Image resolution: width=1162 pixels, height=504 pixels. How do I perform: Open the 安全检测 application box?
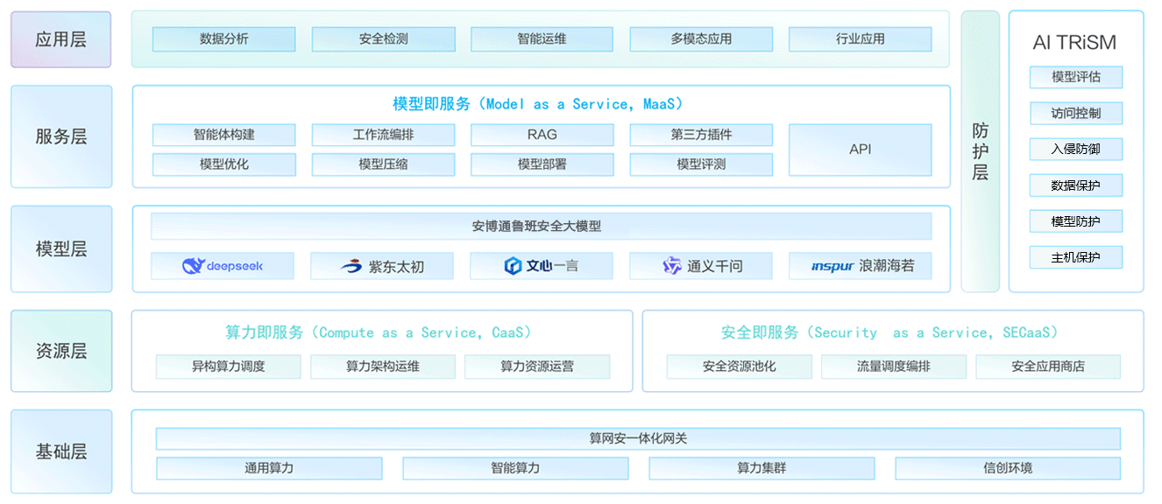383,39
